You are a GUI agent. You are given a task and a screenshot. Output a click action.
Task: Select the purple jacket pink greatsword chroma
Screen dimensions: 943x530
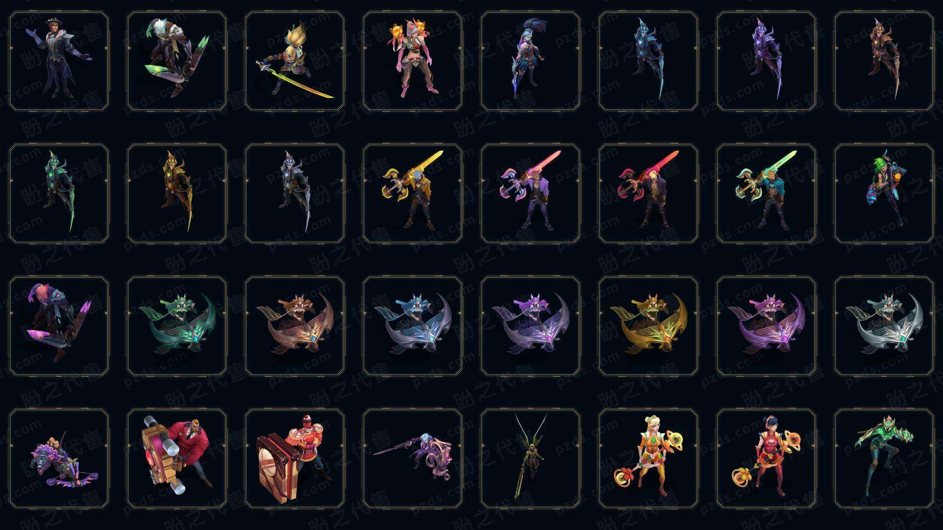point(530,193)
